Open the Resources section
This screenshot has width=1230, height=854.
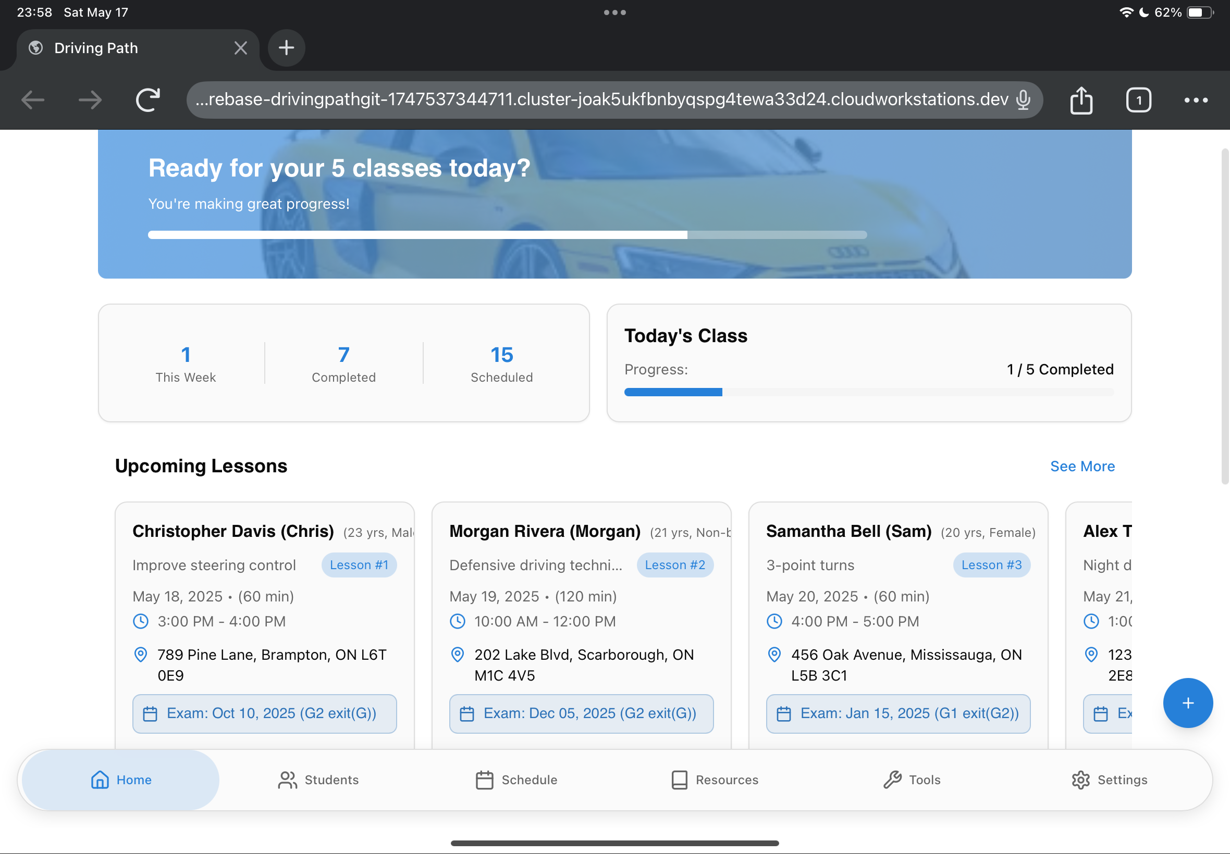pos(715,780)
